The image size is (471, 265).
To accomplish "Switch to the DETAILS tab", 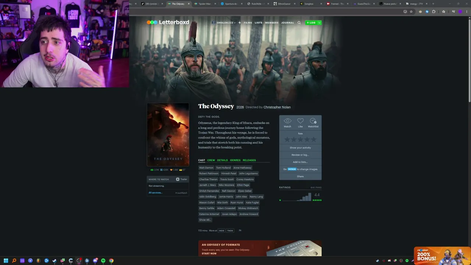I will (x=222, y=160).
